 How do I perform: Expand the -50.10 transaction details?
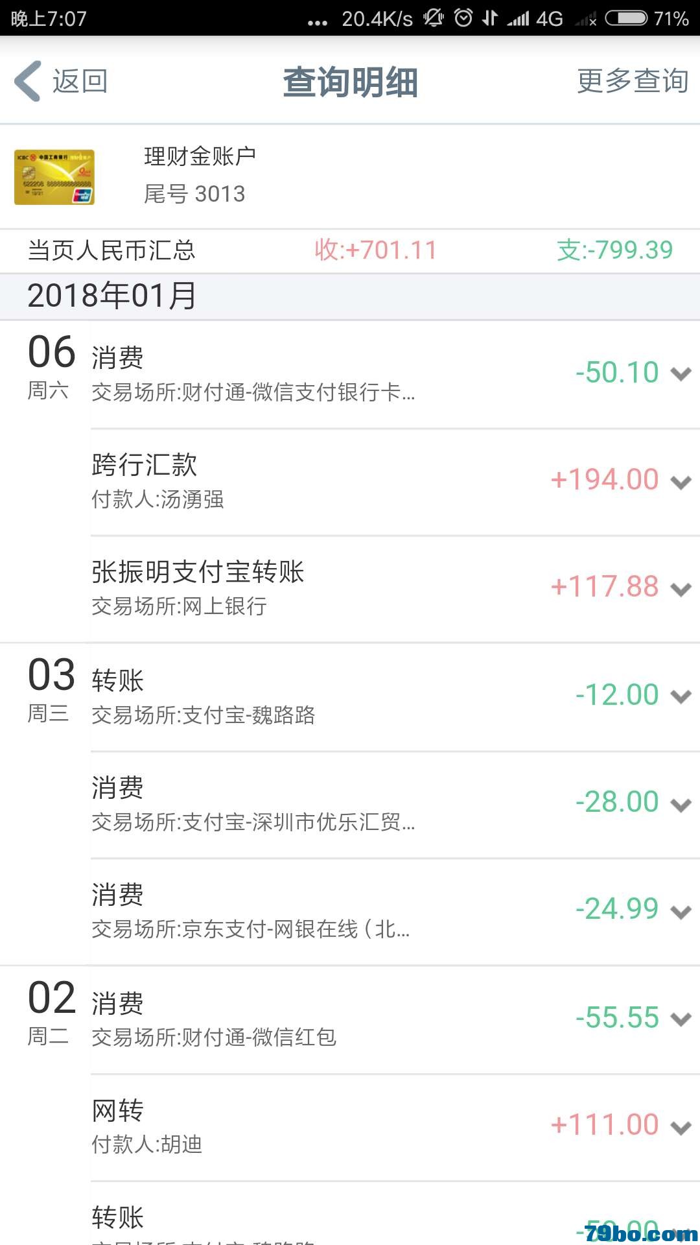pos(681,374)
